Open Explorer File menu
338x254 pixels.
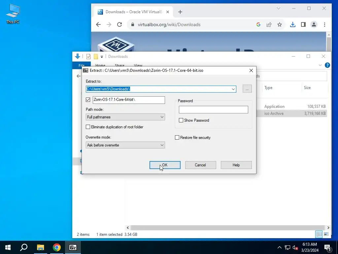82,65
